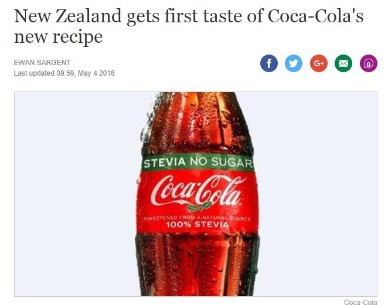Viewport: 388px width, 305px height.
Task: Click the 100% STEVIA text on the label
Action: (x=198, y=225)
